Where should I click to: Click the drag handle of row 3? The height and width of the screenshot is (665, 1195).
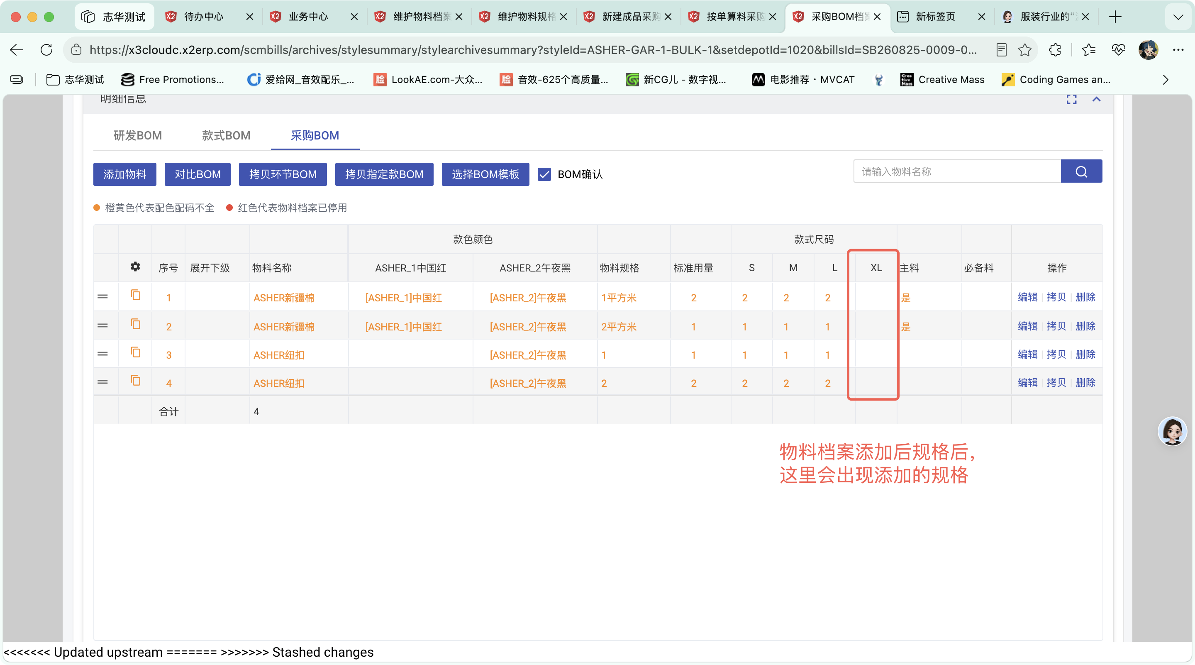pos(102,354)
